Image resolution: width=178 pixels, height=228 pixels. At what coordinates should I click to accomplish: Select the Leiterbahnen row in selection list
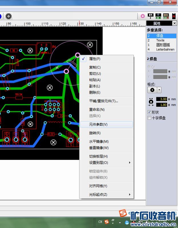tap(162, 49)
